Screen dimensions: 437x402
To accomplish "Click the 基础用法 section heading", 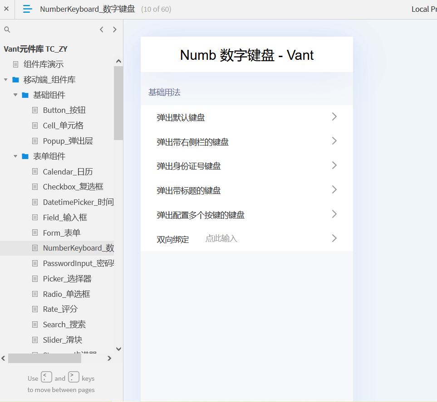I will click(x=164, y=92).
